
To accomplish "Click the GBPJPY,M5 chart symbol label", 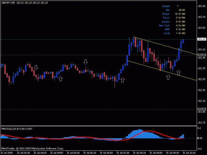I will pos(8,3).
